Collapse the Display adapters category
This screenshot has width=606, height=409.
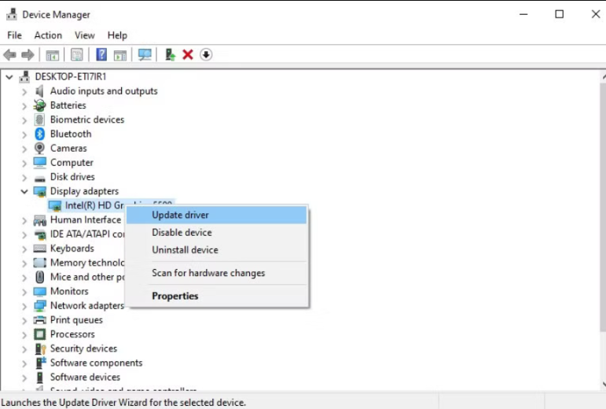pos(24,191)
